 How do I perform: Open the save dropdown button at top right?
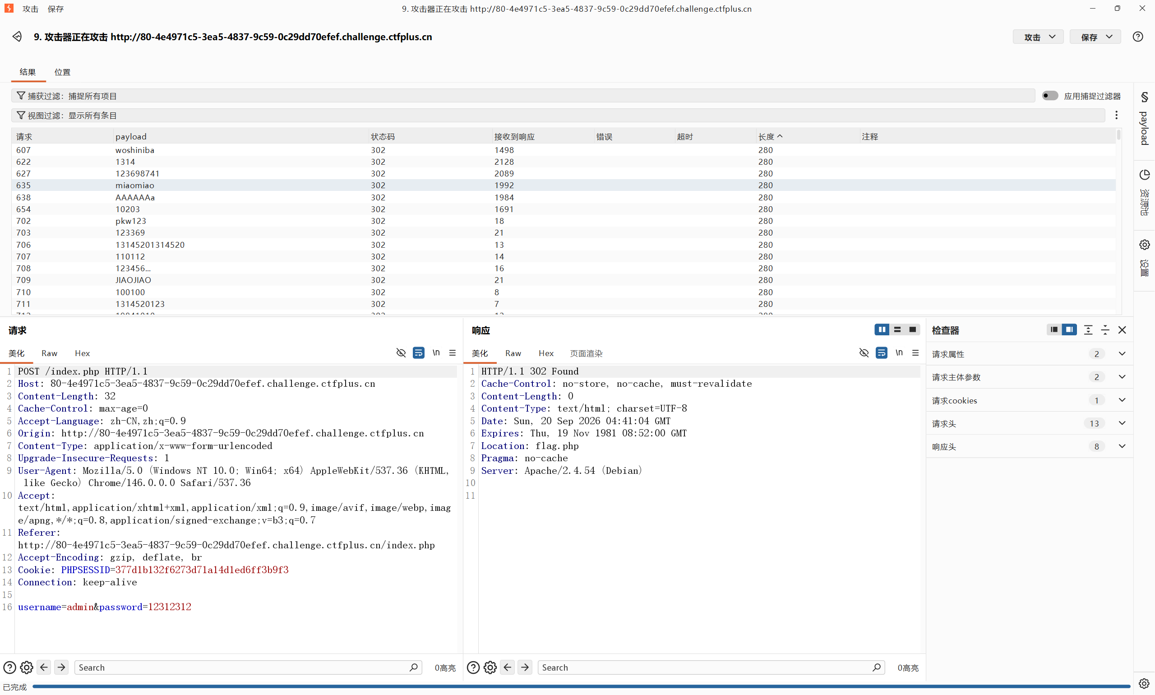pyautogui.click(x=1095, y=37)
